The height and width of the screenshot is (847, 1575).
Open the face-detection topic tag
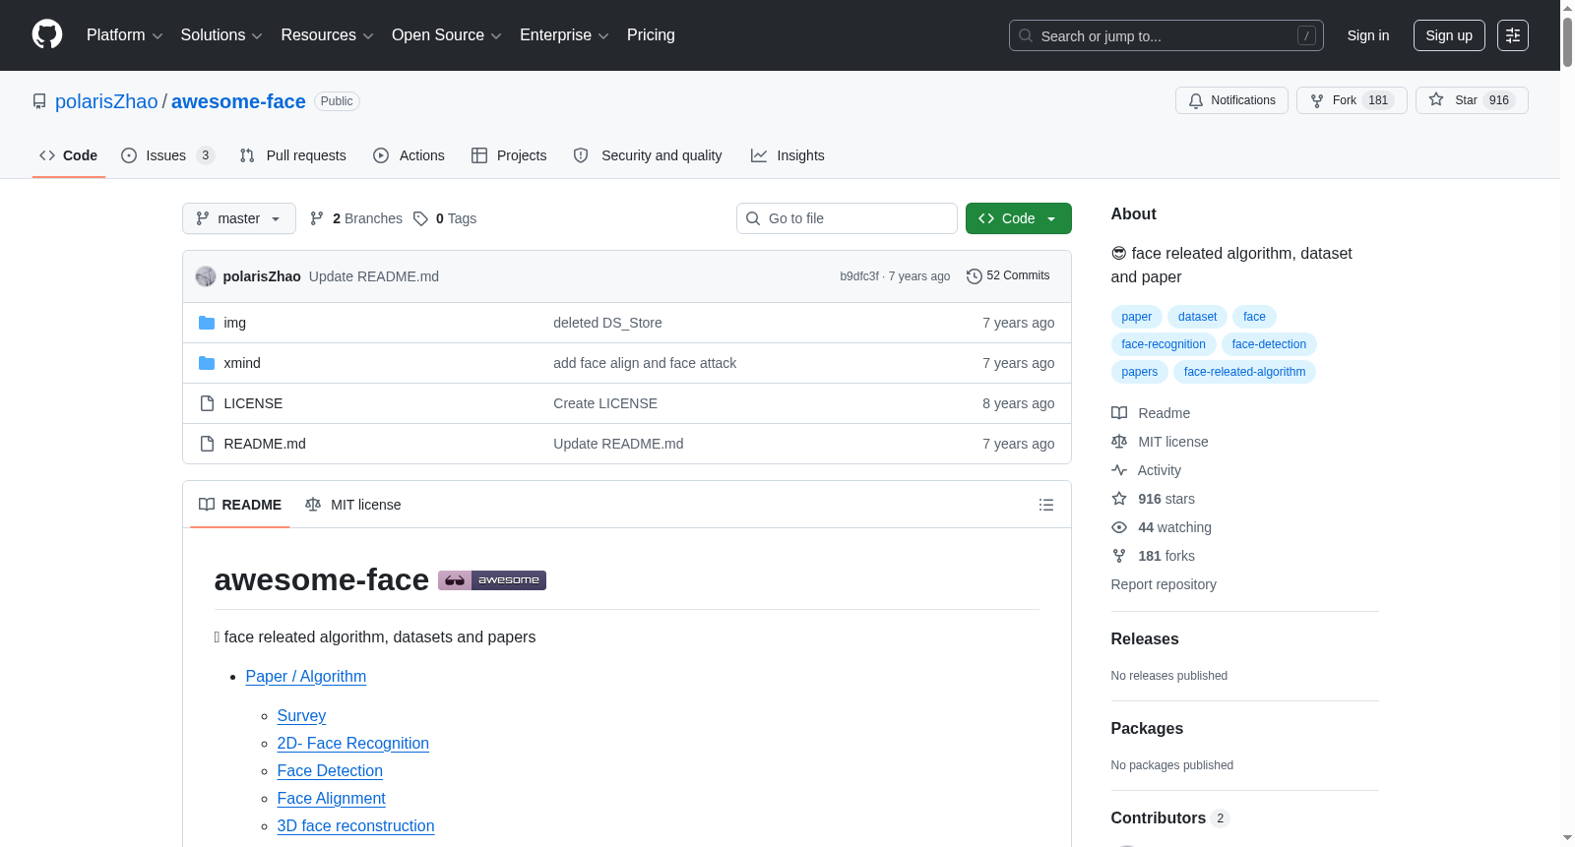[1269, 344]
